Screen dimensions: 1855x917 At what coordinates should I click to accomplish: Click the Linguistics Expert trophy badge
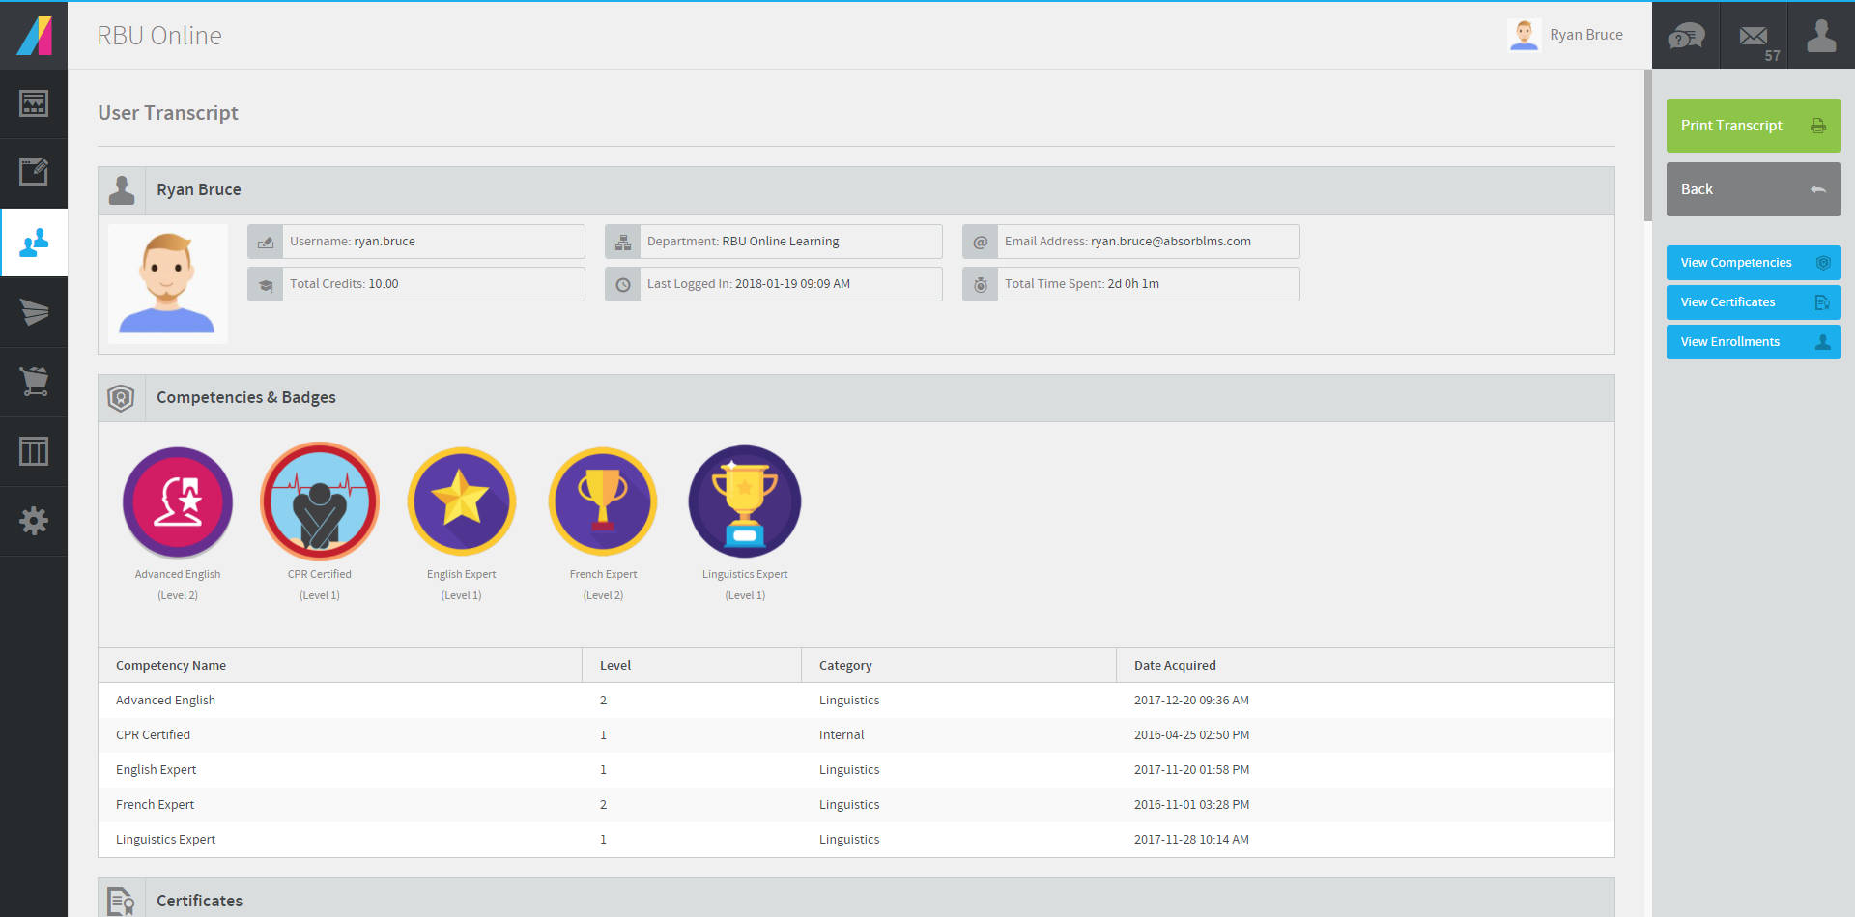pos(745,502)
